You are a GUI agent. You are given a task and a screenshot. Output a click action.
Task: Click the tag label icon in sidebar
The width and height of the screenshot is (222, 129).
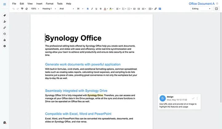click(x=5, y=15)
